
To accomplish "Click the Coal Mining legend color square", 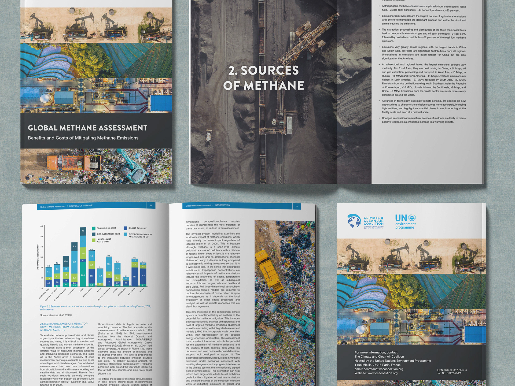I will (x=94, y=228).
